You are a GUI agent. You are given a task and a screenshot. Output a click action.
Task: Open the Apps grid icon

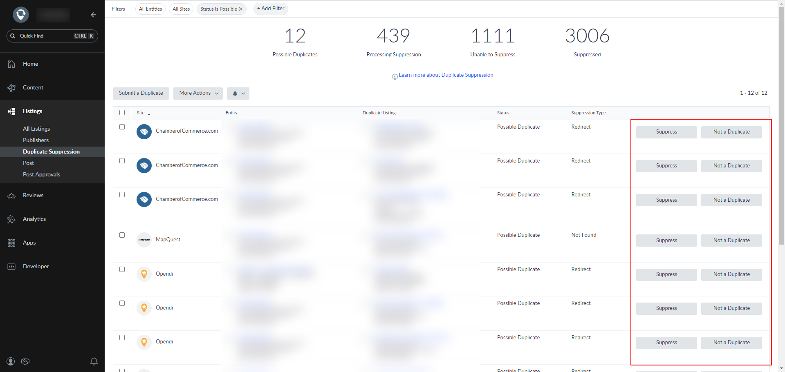point(11,243)
